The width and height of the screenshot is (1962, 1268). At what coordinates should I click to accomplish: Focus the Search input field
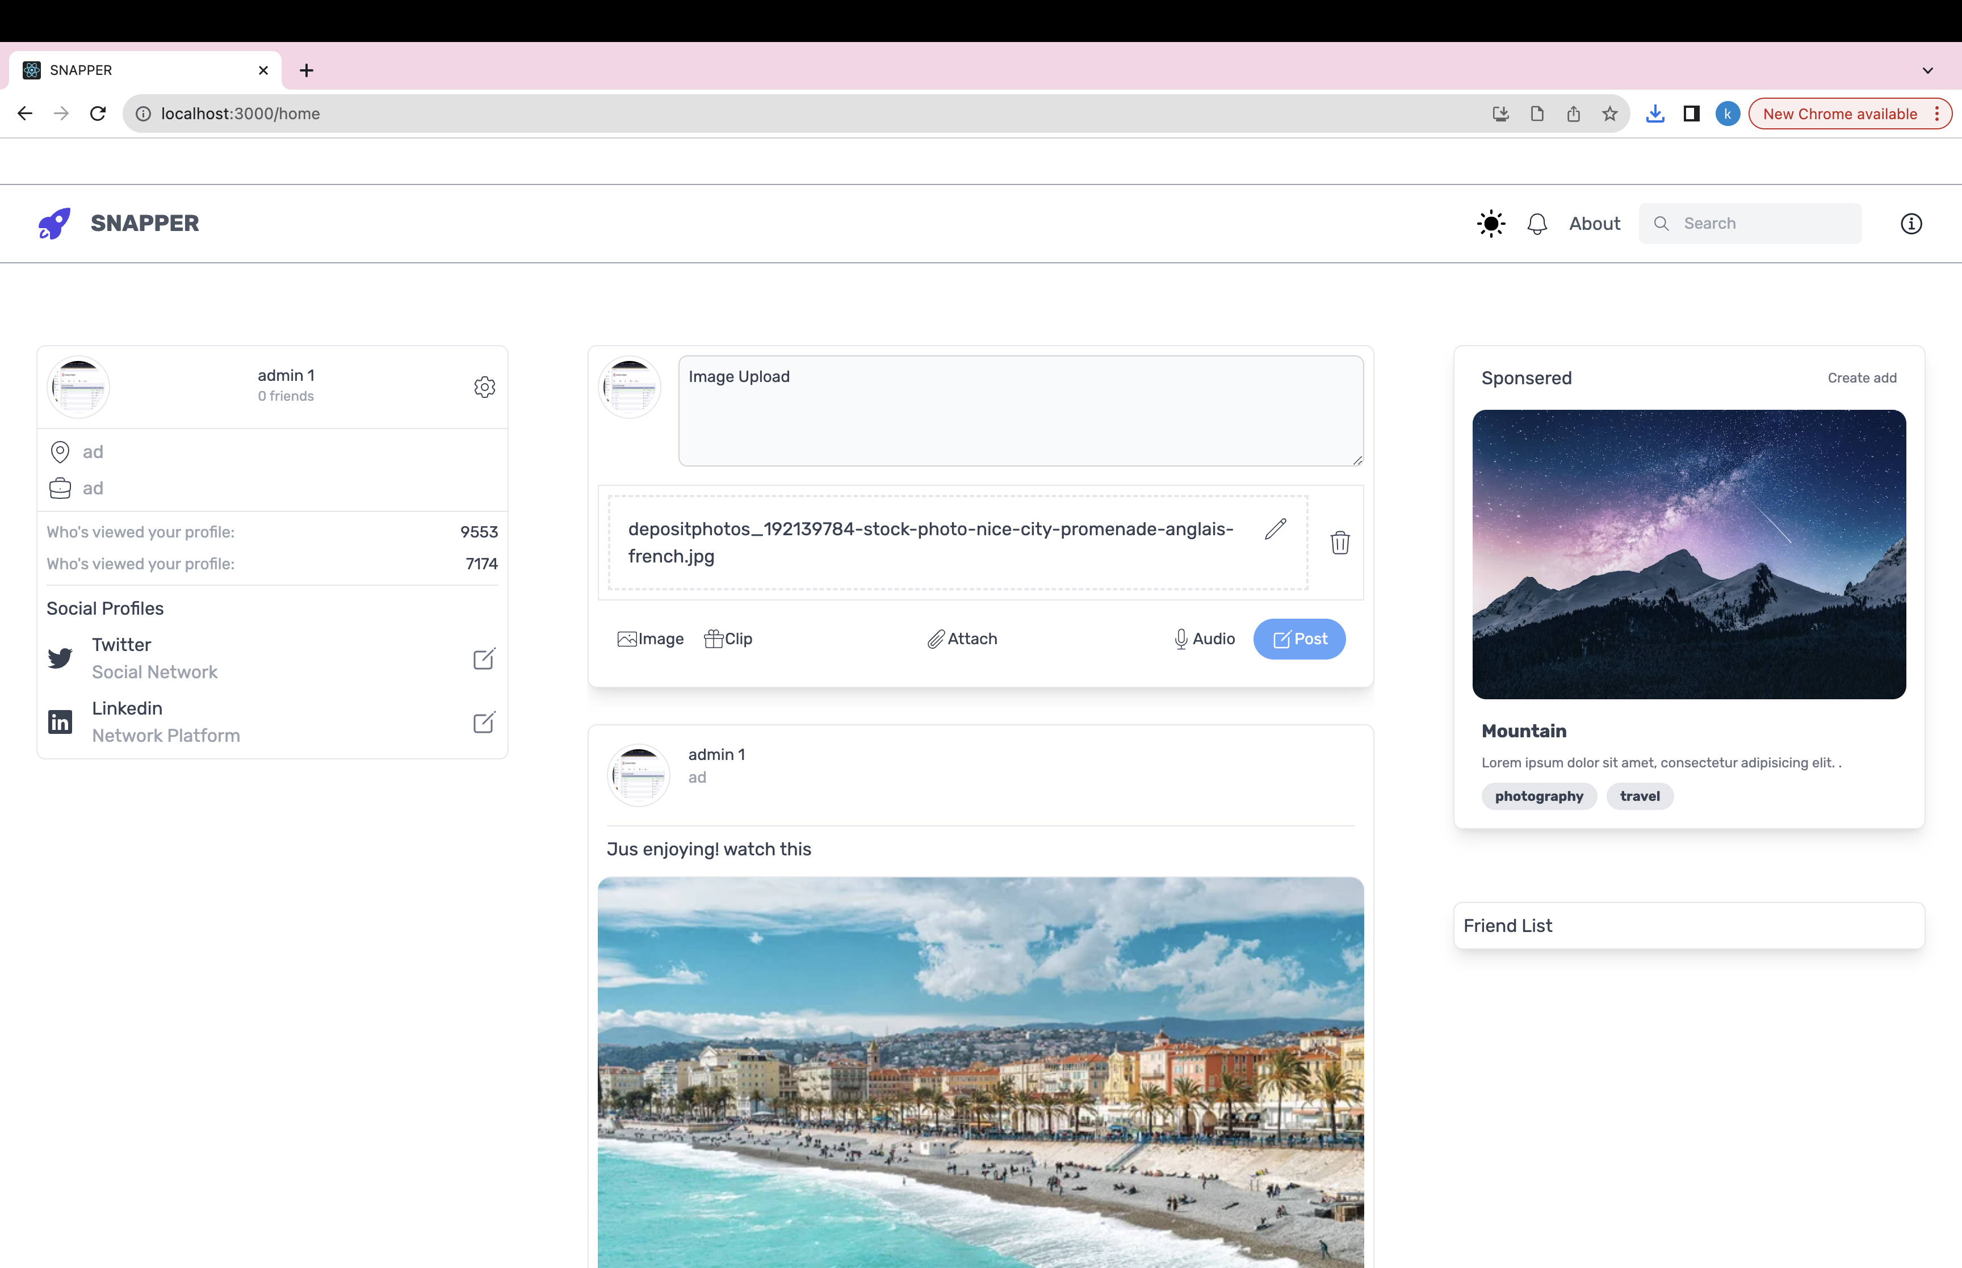pyautogui.click(x=1762, y=223)
